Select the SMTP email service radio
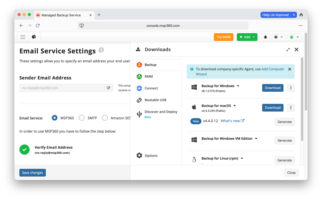The width and height of the screenshot is (322, 199). click(x=82, y=118)
